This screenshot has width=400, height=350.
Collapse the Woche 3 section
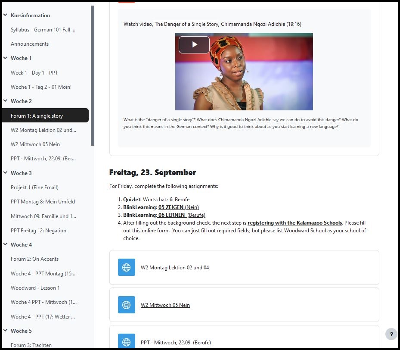(5, 172)
